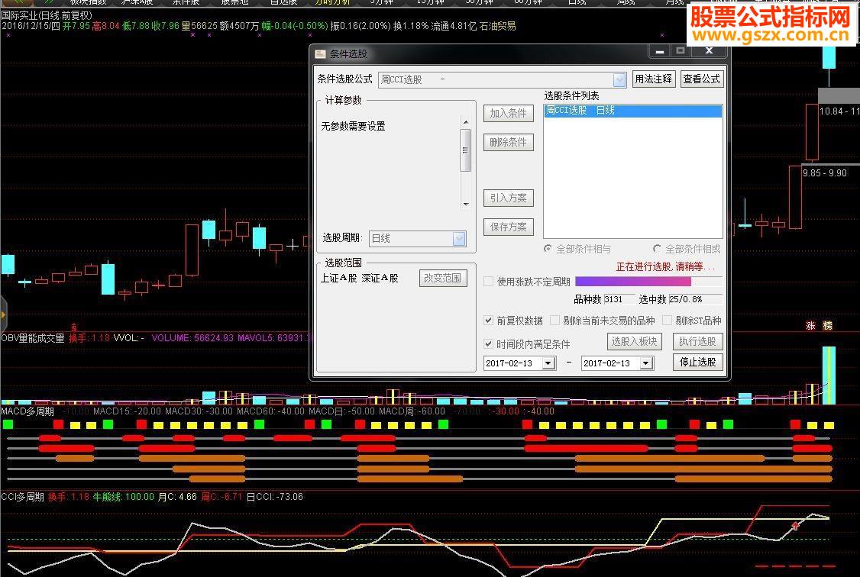Click the 计算参数 scrollbar down arrow
The height and width of the screenshot is (577, 860).
[466, 205]
